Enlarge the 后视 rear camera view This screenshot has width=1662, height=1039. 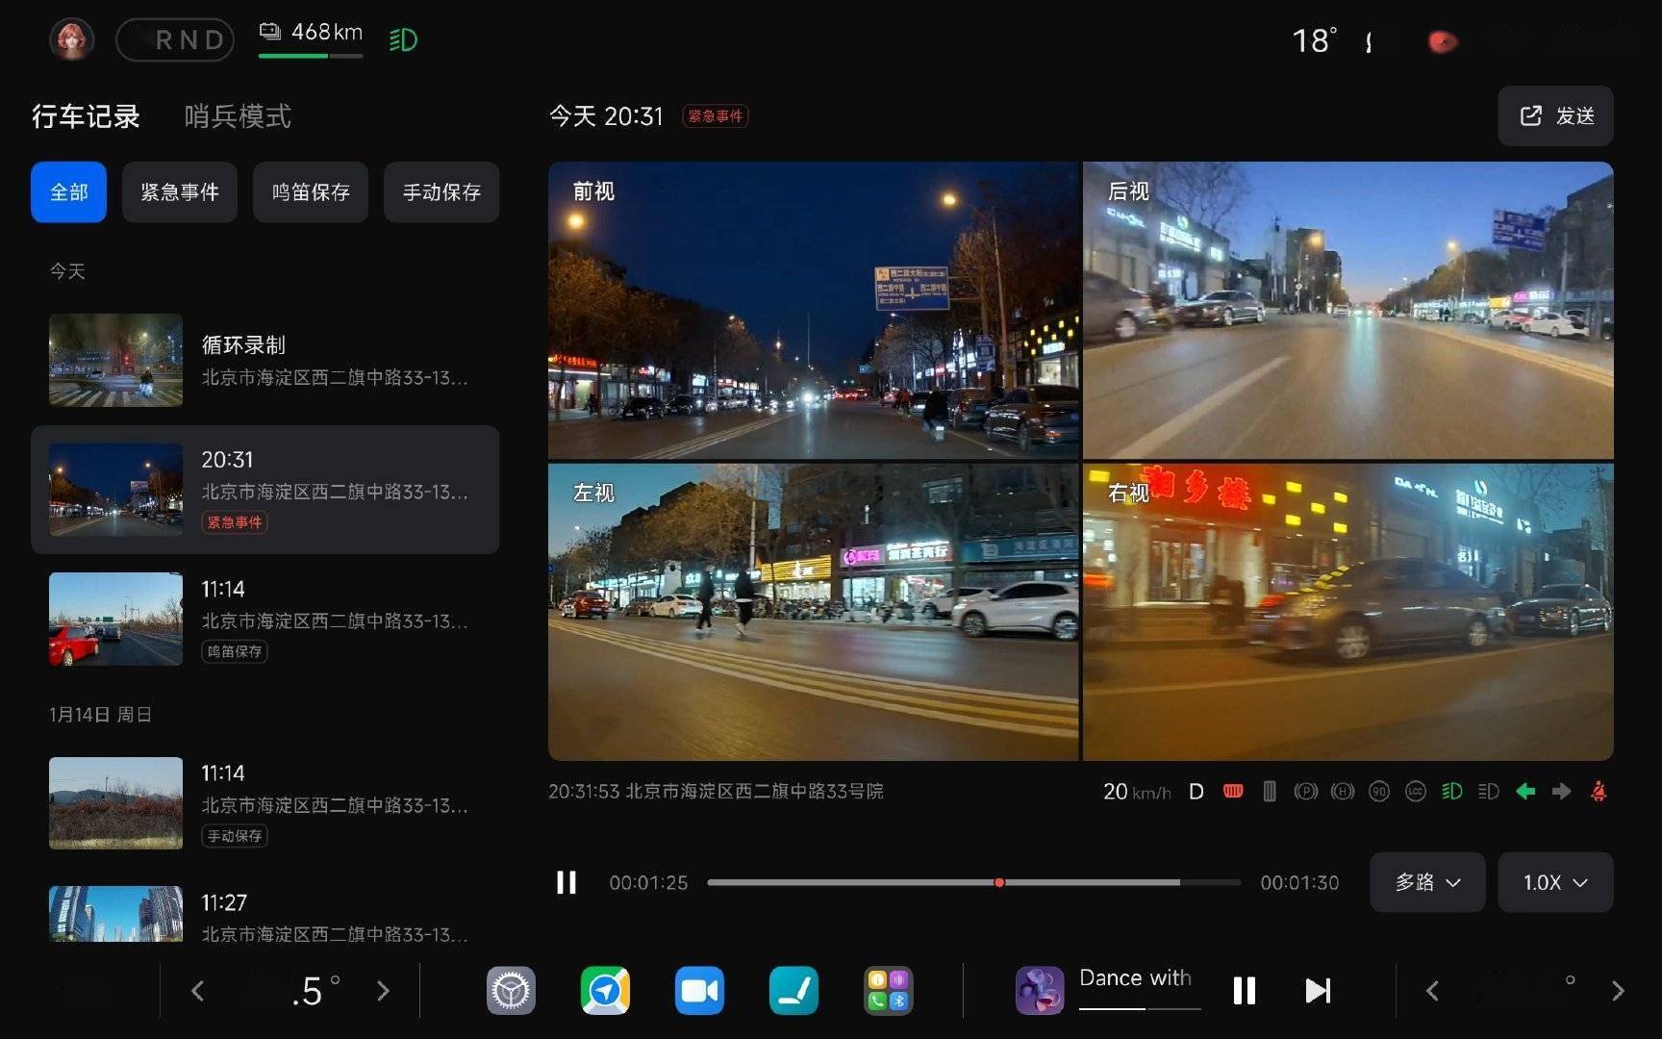tap(1348, 310)
